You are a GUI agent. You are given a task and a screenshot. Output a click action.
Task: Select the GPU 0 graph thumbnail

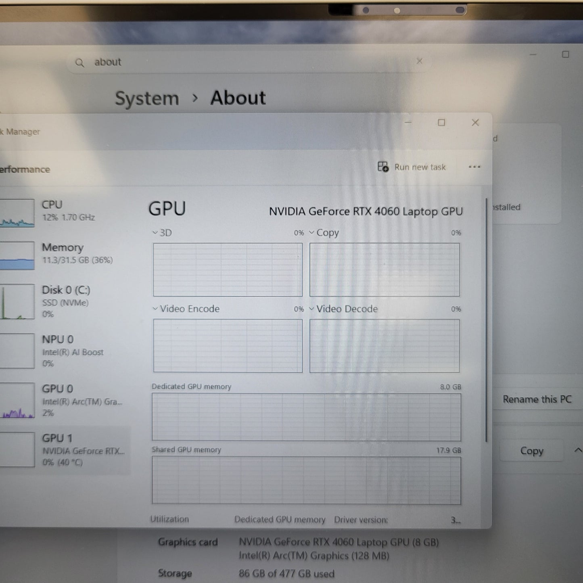tap(17, 400)
